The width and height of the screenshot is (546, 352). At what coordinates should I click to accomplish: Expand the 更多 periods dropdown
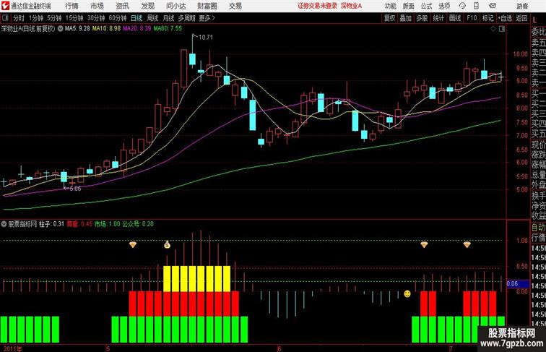tap(207, 18)
